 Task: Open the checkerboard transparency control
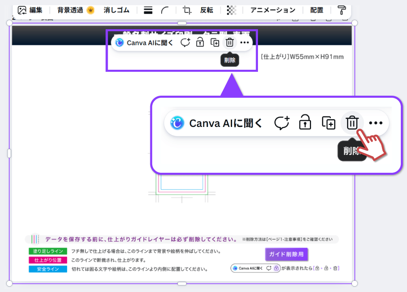pos(231,10)
